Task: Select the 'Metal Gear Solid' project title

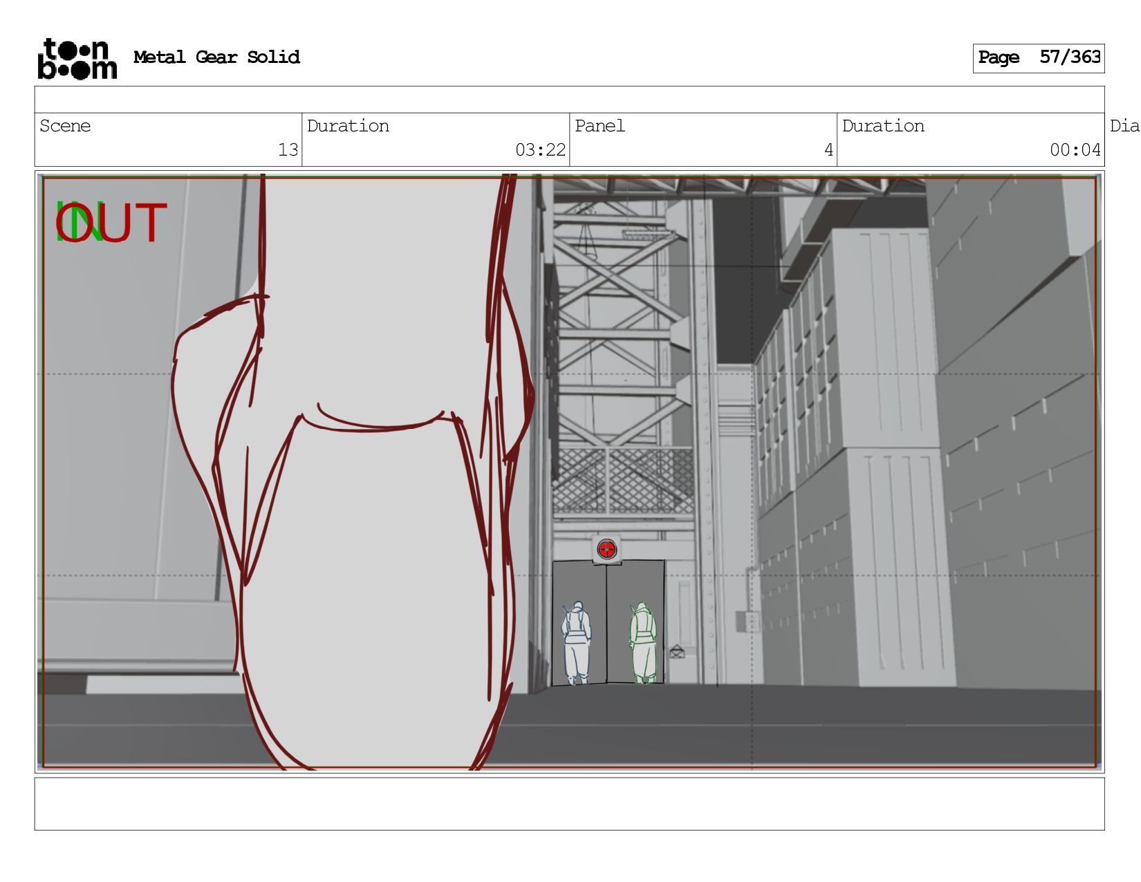Action: [x=216, y=57]
